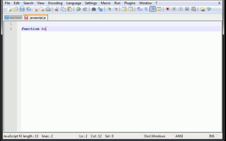Click line number 1 in the margin

11,24
